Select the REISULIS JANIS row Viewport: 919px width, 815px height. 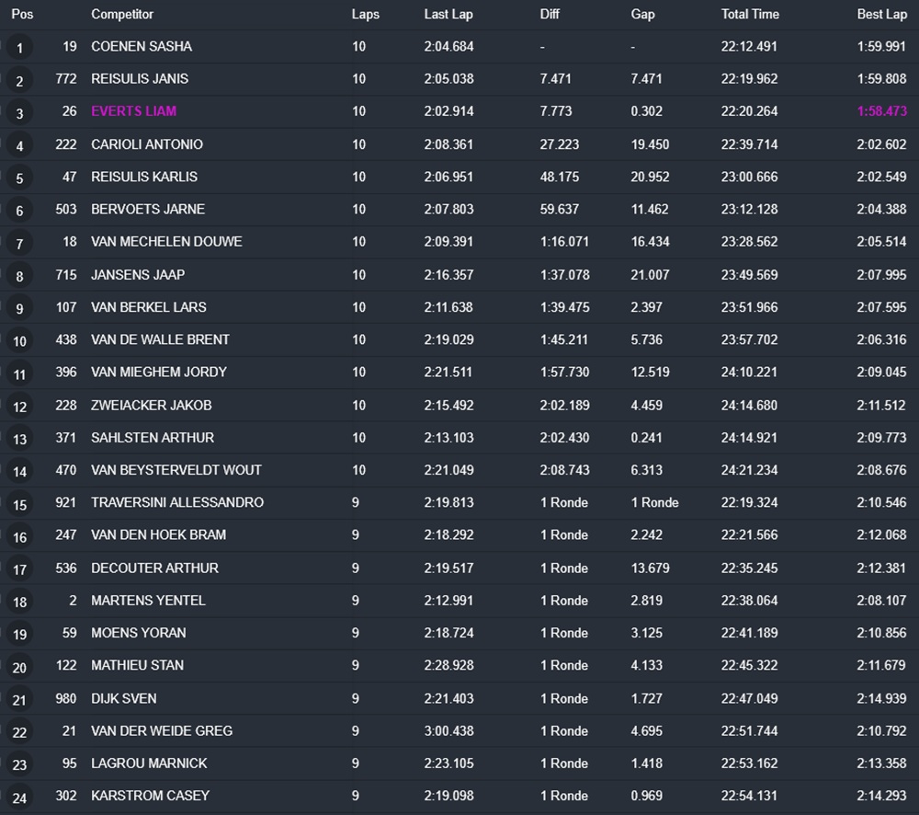(459, 79)
